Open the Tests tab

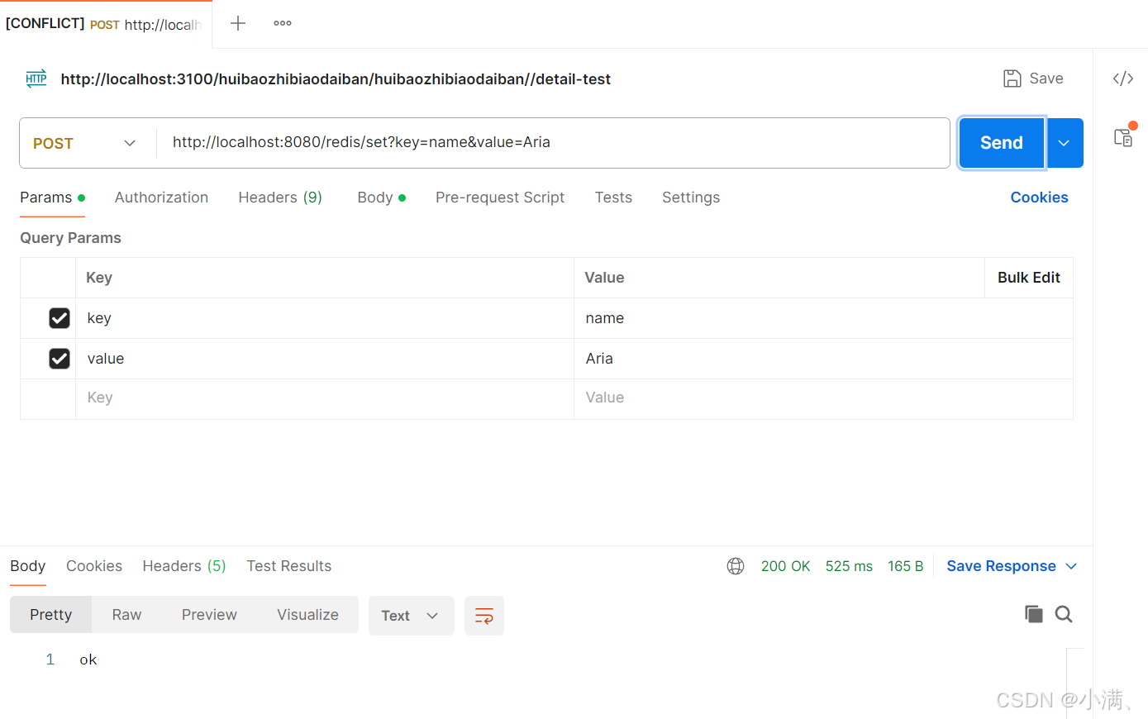coord(613,198)
